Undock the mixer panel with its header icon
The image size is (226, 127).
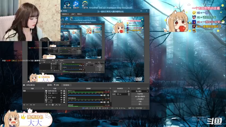click(110, 88)
